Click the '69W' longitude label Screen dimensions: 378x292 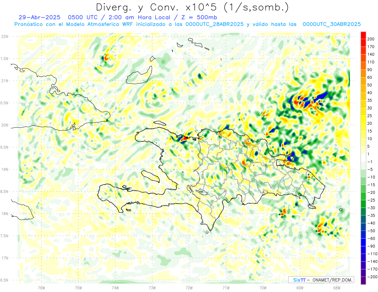click(x=300, y=288)
